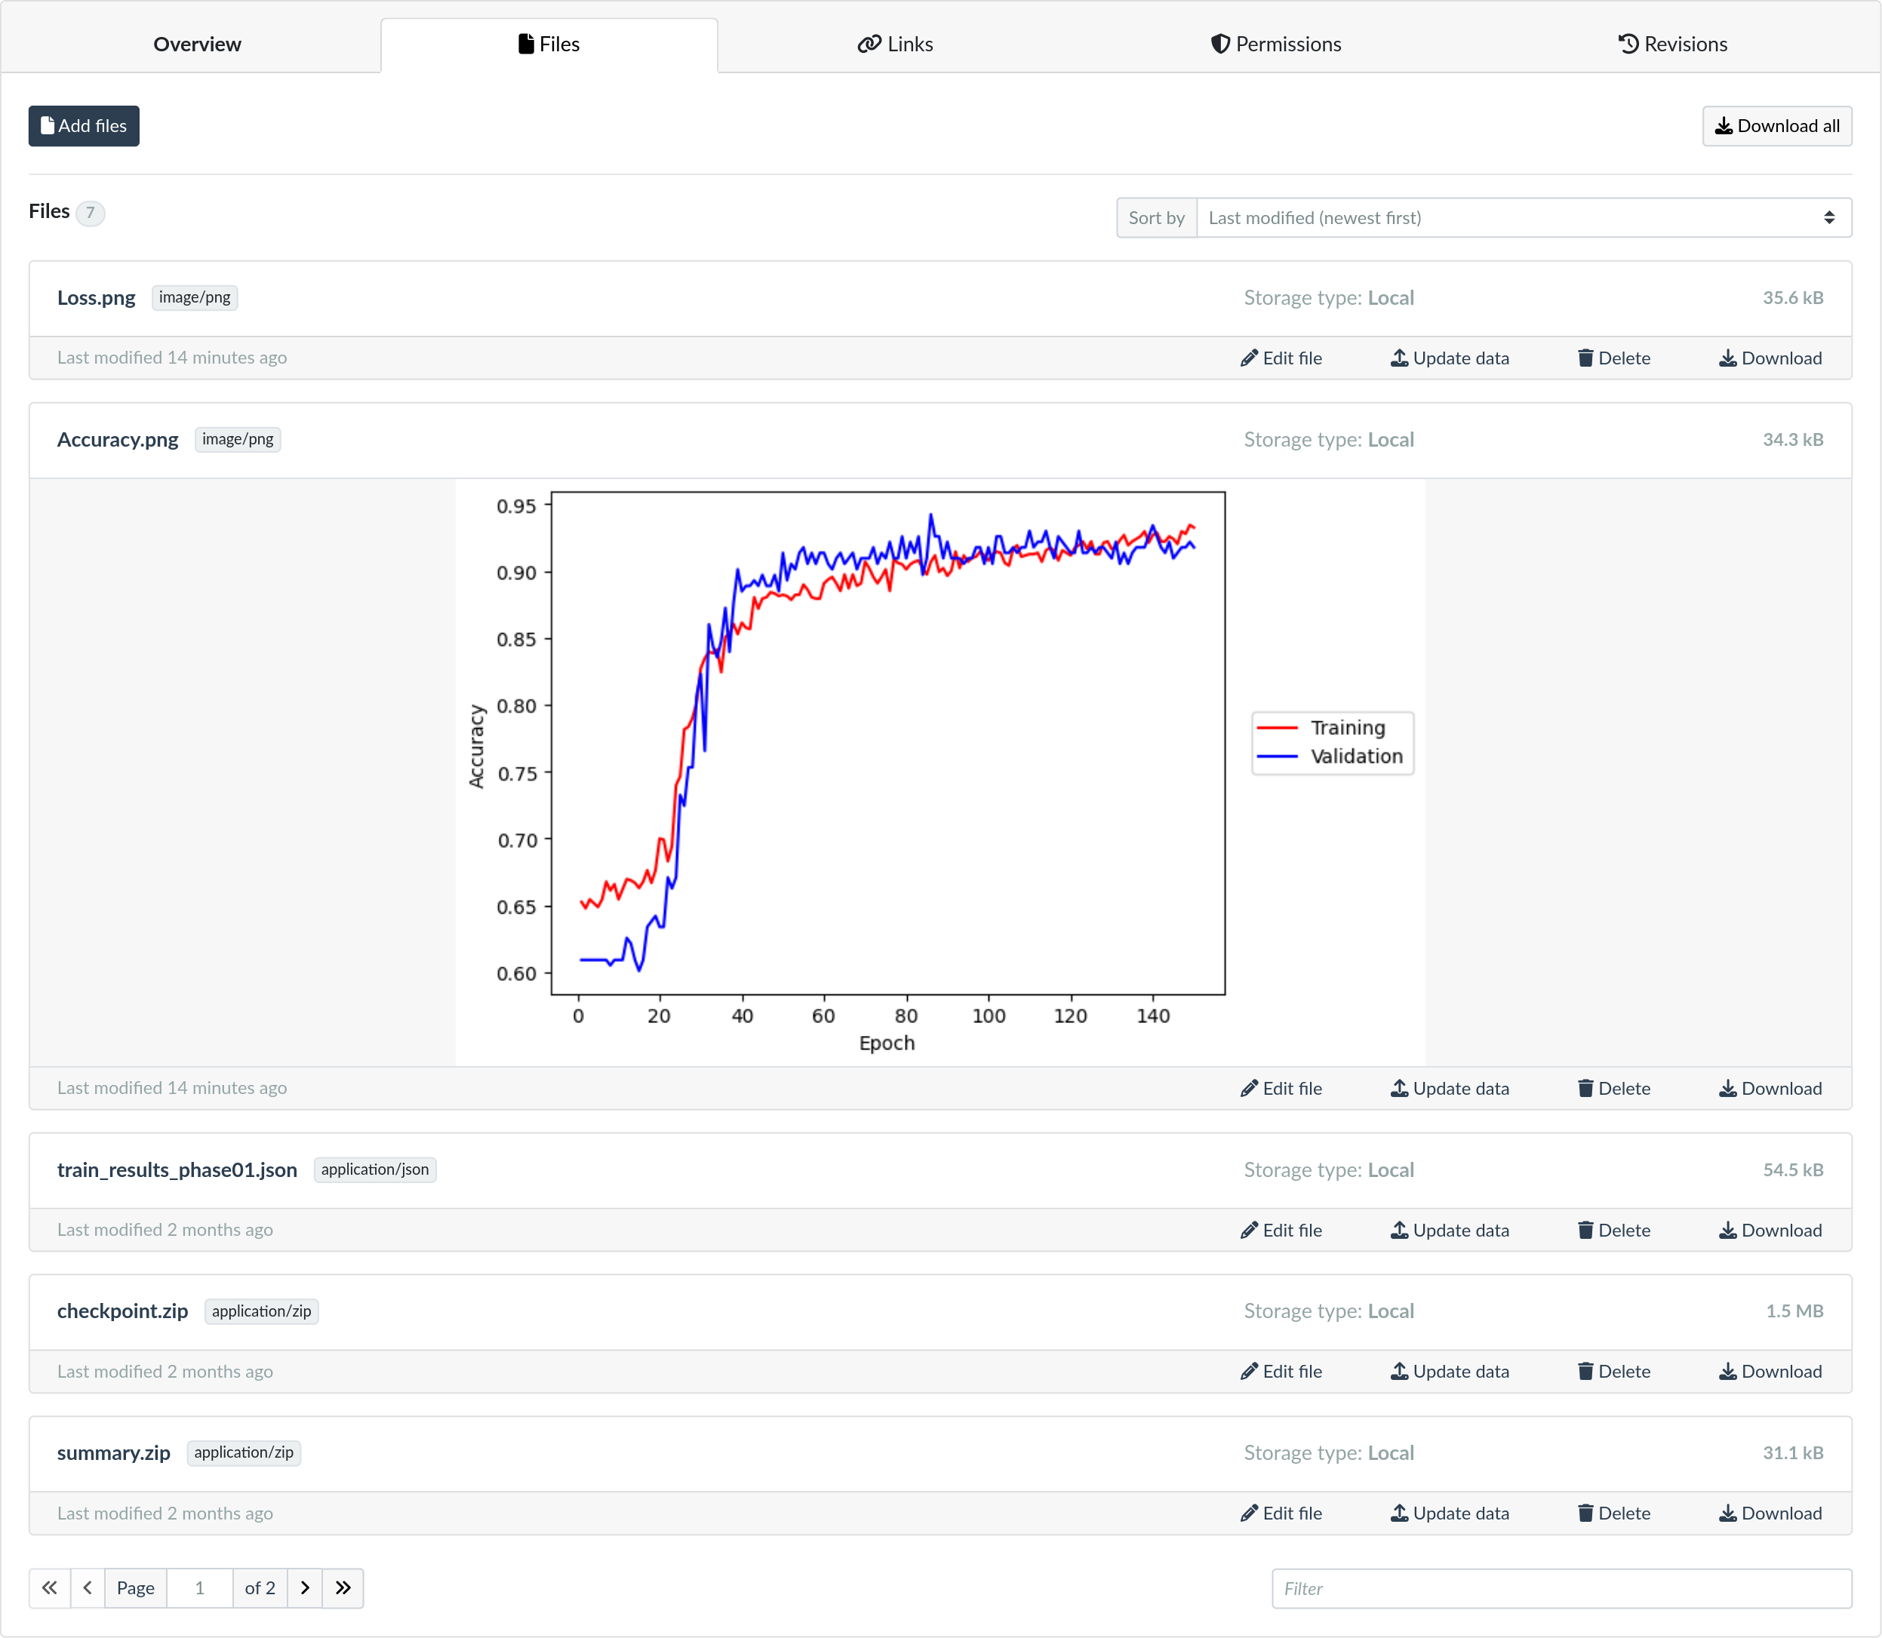Open the Permissions tab
This screenshot has height=1638, width=1882.
(x=1275, y=44)
